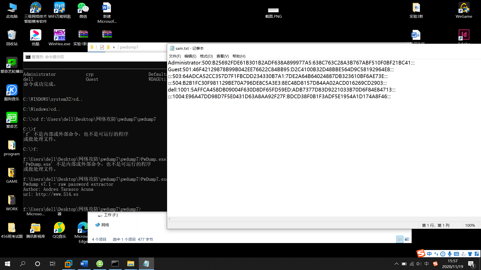Open the Sogou skin shirt icon
Viewport: 481px width, 270px height.
coord(470,254)
